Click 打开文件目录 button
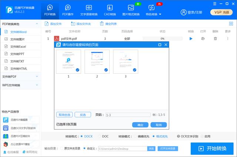Image resolution: width=237 pixels, height=157 pixels. [168, 149]
